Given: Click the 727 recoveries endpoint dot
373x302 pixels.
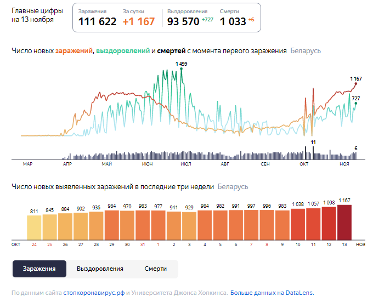Looking at the screenshot, I should click(355, 103).
